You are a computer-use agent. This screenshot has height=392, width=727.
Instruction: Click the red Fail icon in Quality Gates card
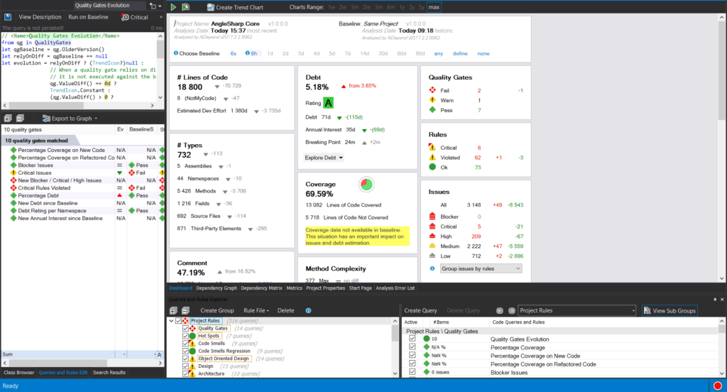coord(432,90)
